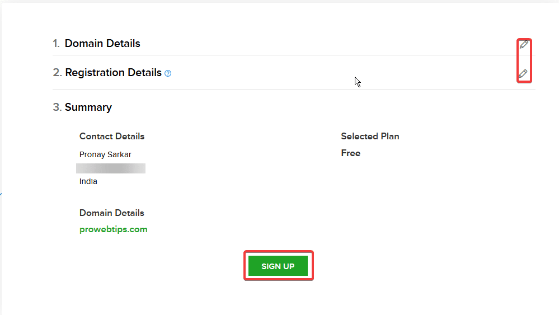559x315 pixels.
Task: Open the prowebtips.com domain link
Action: [x=114, y=229]
